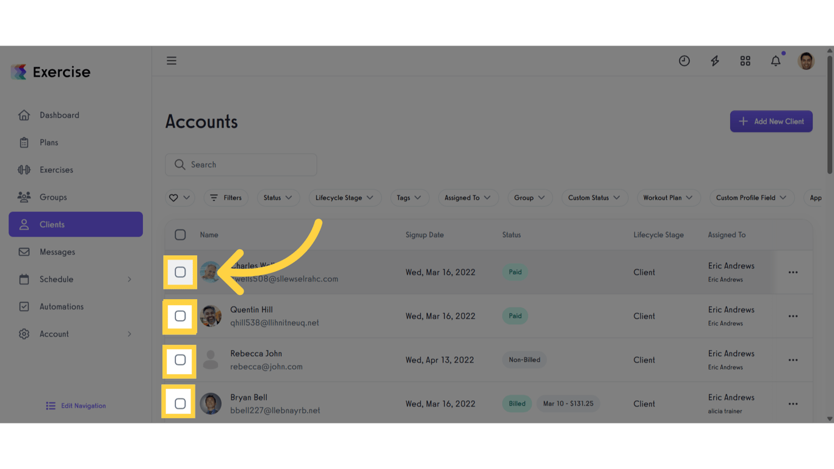Viewport: 834px width, 469px height.
Task: Open the Workout Plan dropdown
Action: tap(668, 197)
